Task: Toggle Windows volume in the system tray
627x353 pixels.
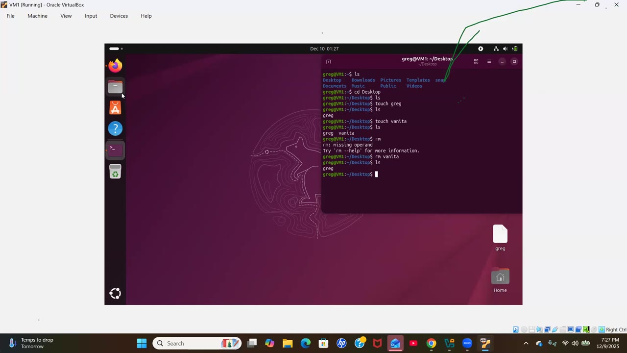Action: [574, 343]
